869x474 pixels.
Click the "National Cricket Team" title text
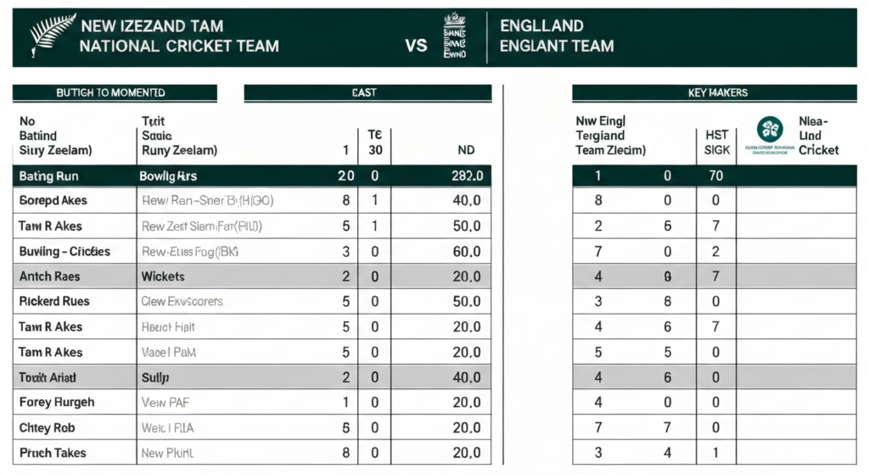(x=178, y=46)
